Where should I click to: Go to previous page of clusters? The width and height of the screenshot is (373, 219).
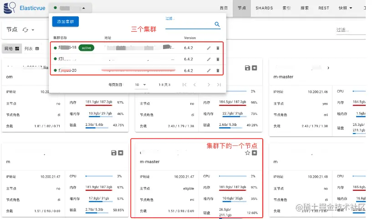coord(194,85)
